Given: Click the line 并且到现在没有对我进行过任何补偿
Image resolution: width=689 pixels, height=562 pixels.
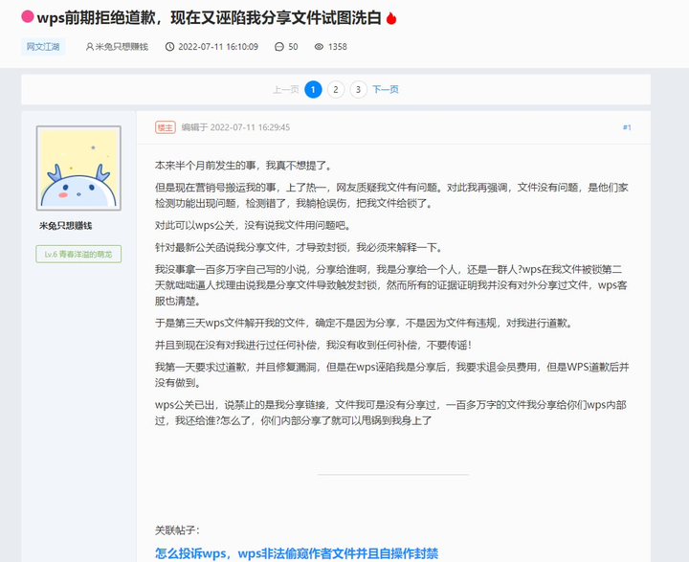Looking at the screenshot, I should (314, 345).
